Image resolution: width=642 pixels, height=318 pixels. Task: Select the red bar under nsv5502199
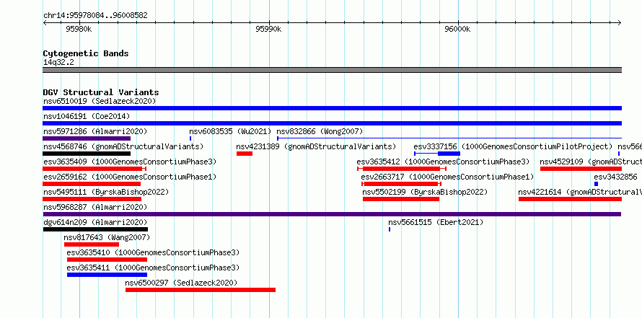pyautogui.click(x=401, y=199)
